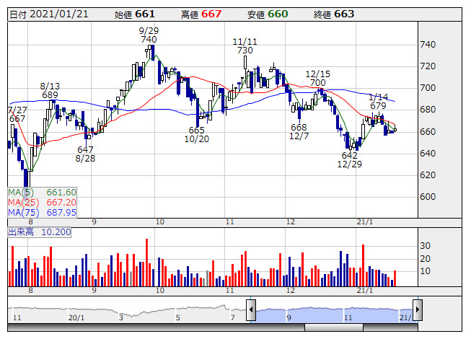
Task: Click the 1/14 679 peak label
Action: pos(378,102)
